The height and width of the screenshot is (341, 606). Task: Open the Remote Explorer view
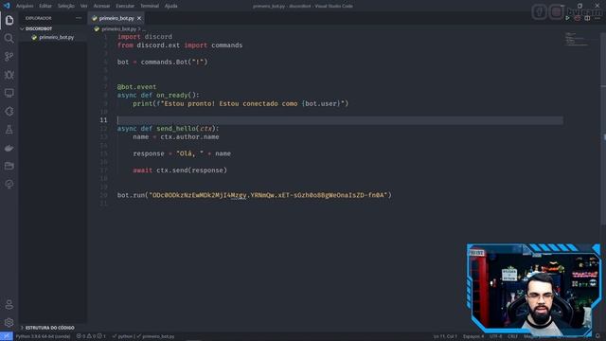tap(9, 93)
